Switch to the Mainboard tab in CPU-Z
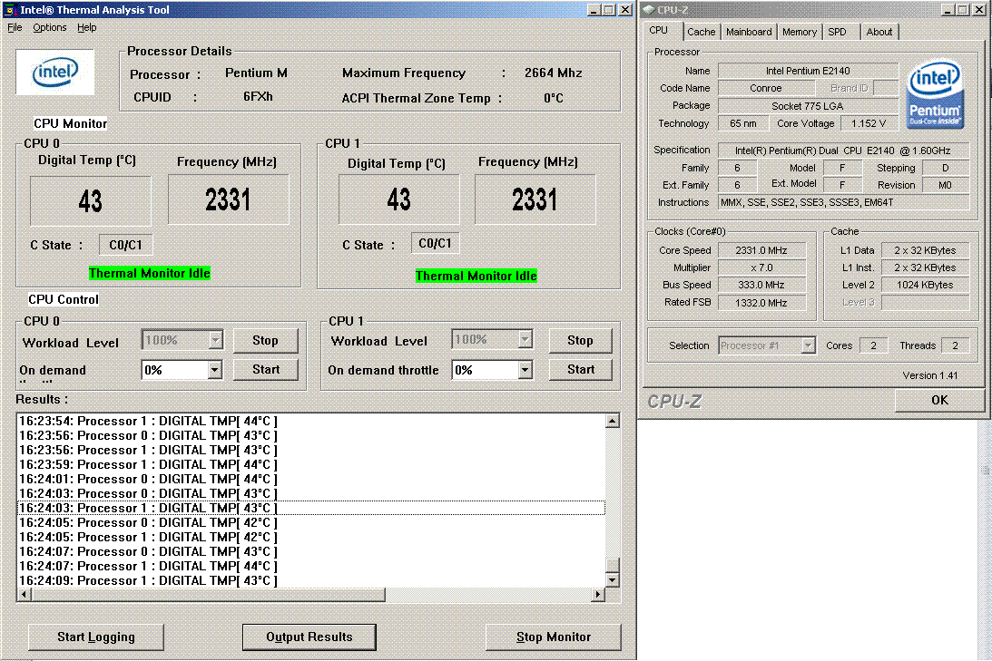 (x=749, y=32)
